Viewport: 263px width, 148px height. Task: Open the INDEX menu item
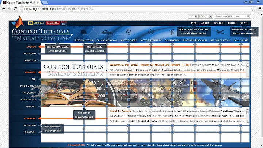click(231, 23)
